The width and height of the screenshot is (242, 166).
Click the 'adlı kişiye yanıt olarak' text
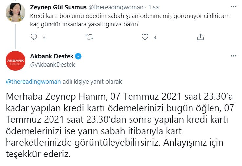[x=92, y=82]
